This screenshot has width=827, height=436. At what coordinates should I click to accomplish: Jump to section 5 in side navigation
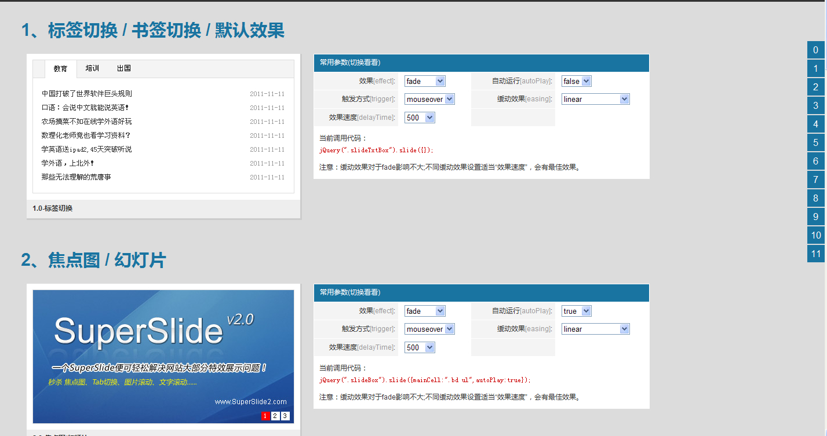(x=816, y=142)
